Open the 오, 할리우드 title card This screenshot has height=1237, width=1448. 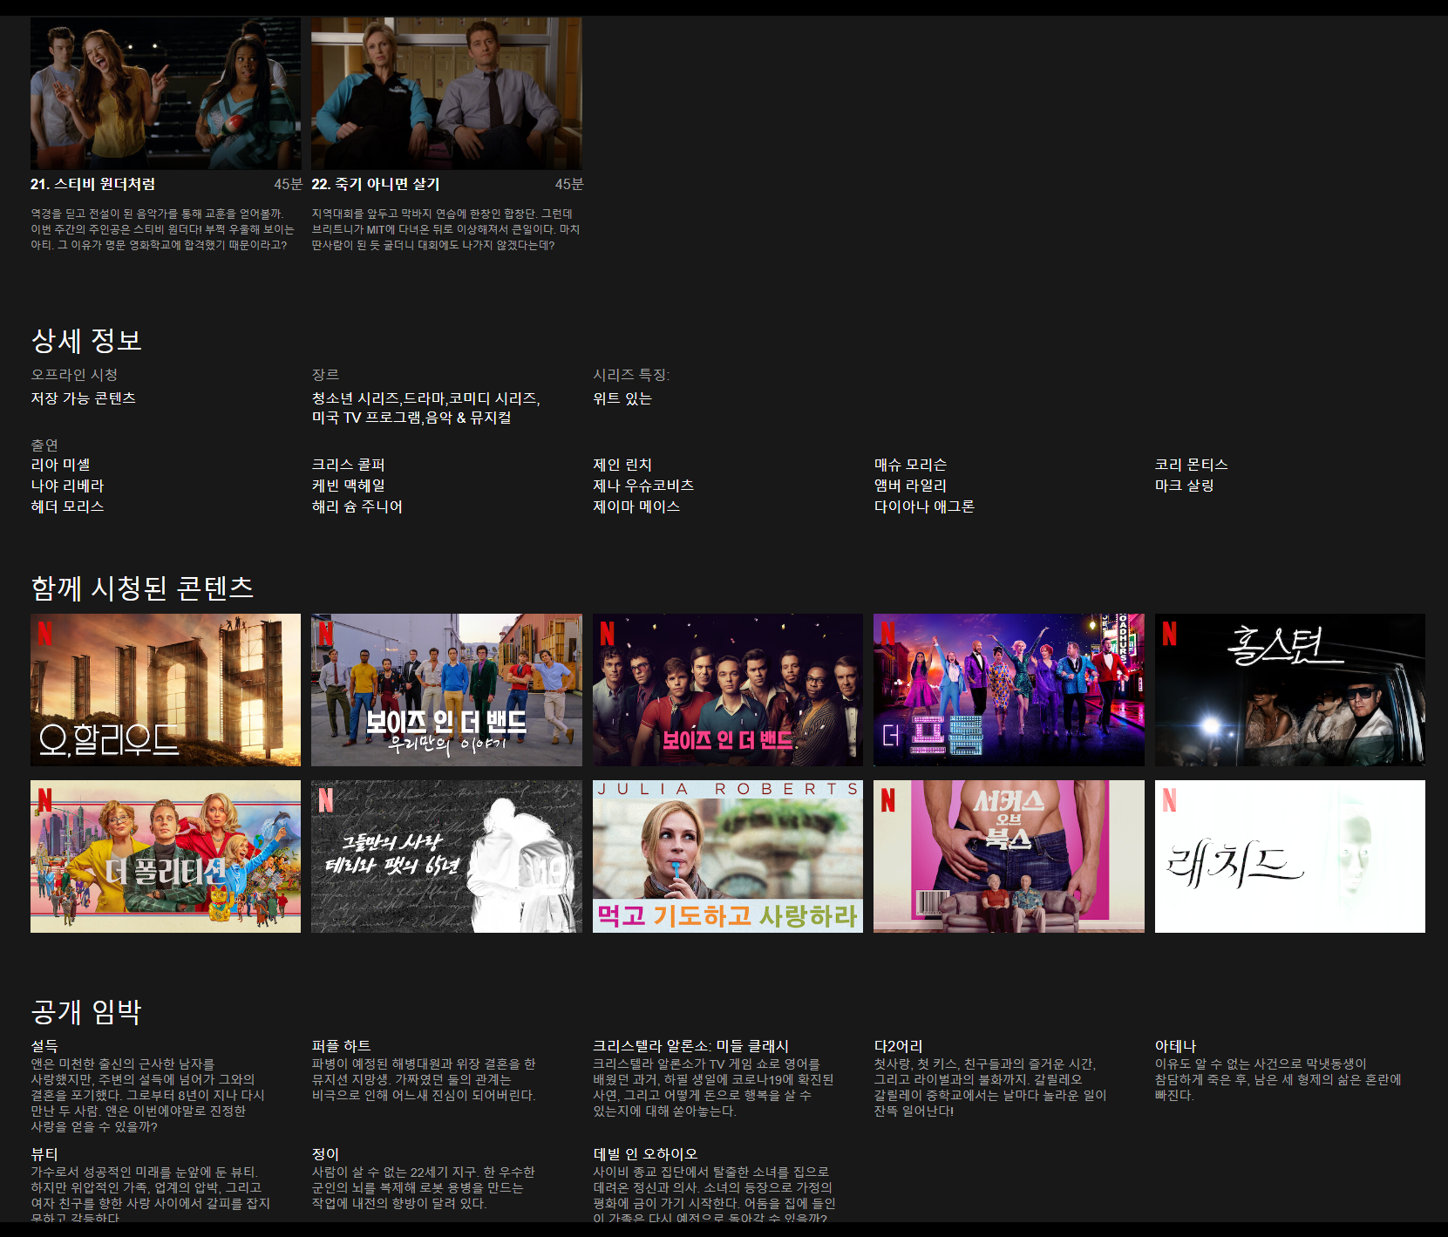[166, 690]
